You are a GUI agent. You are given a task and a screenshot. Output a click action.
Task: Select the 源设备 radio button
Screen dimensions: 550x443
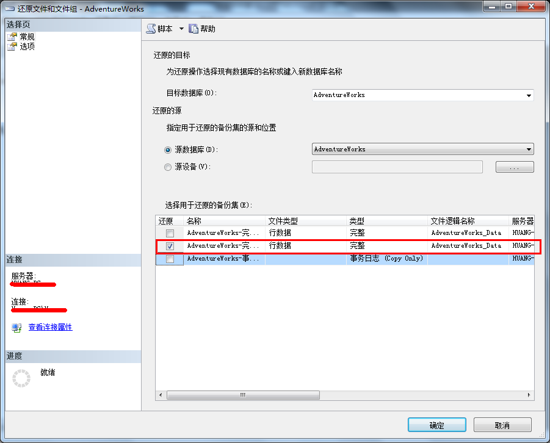(x=168, y=167)
